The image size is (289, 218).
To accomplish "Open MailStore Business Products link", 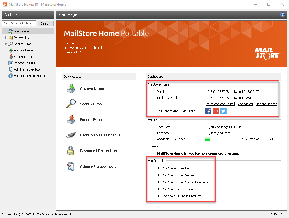I will pyautogui.click(x=182, y=196).
